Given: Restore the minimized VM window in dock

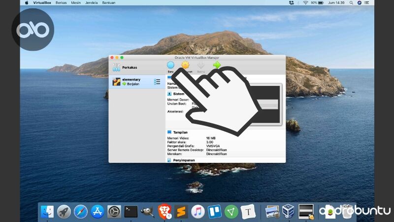Looking at the screenshot, I should click(306, 212).
